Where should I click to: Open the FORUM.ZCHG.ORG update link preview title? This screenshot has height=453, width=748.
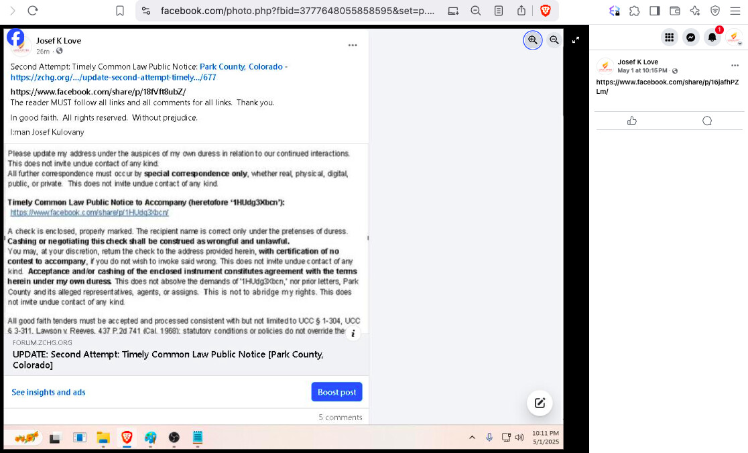tap(168, 360)
